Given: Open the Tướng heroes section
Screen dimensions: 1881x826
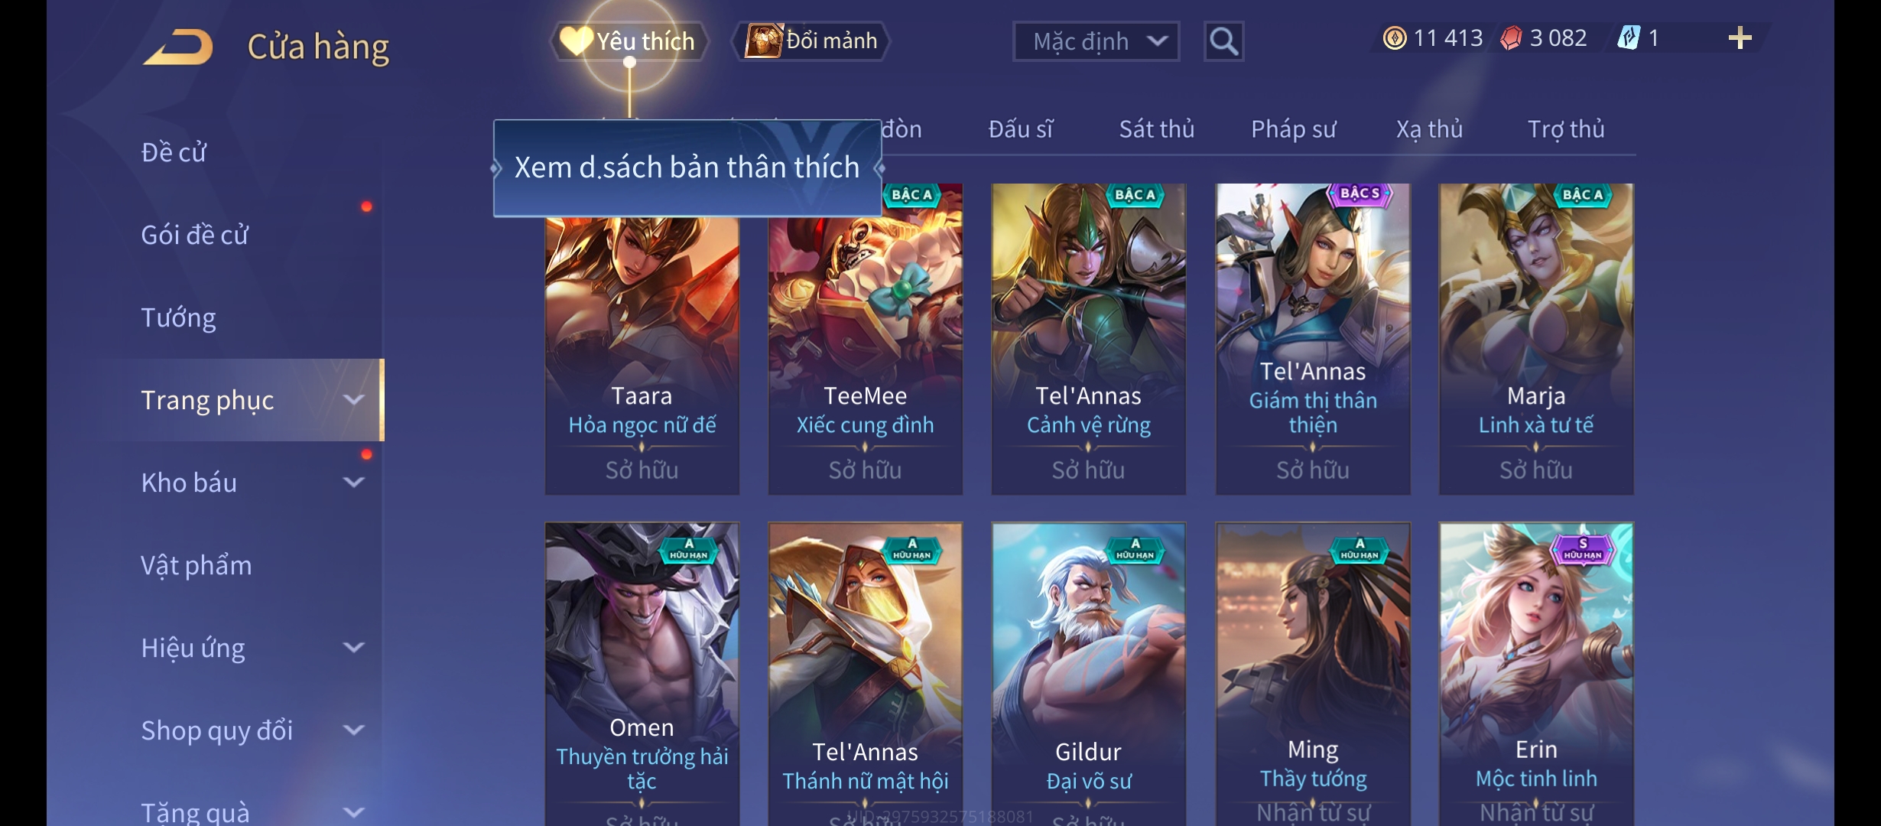Looking at the screenshot, I should [x=178, y=317].
